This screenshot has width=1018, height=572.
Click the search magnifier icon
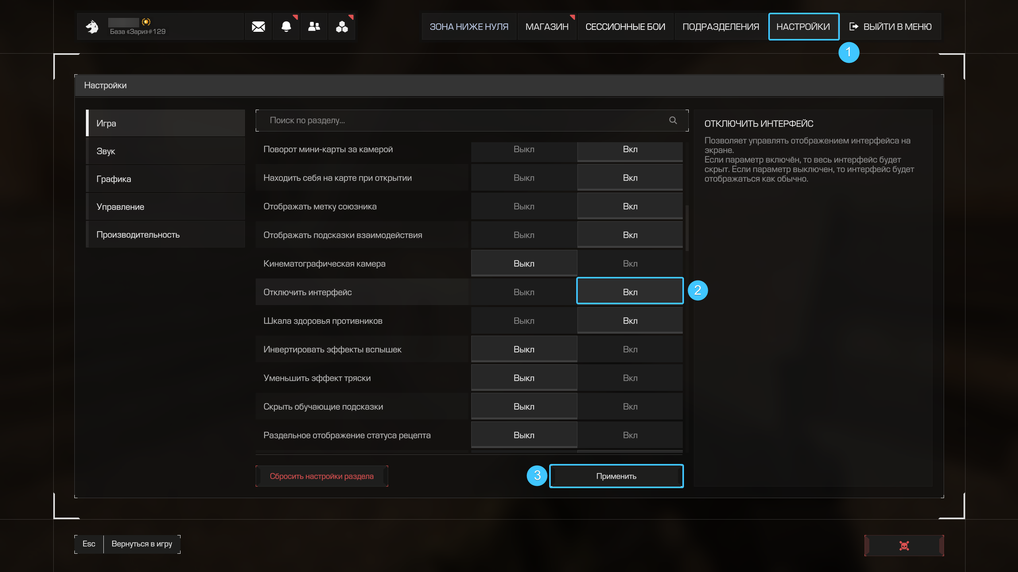click(673, 120)
